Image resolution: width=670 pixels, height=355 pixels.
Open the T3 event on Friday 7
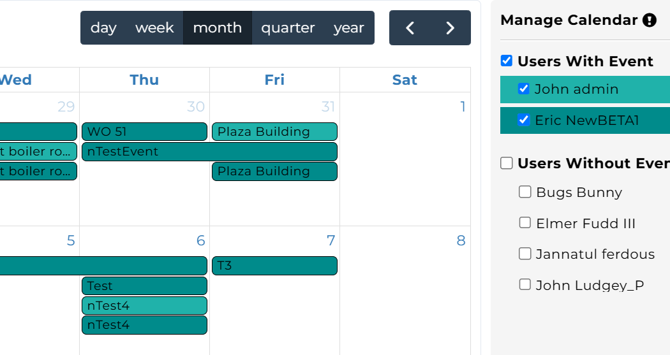click(275, 265)
